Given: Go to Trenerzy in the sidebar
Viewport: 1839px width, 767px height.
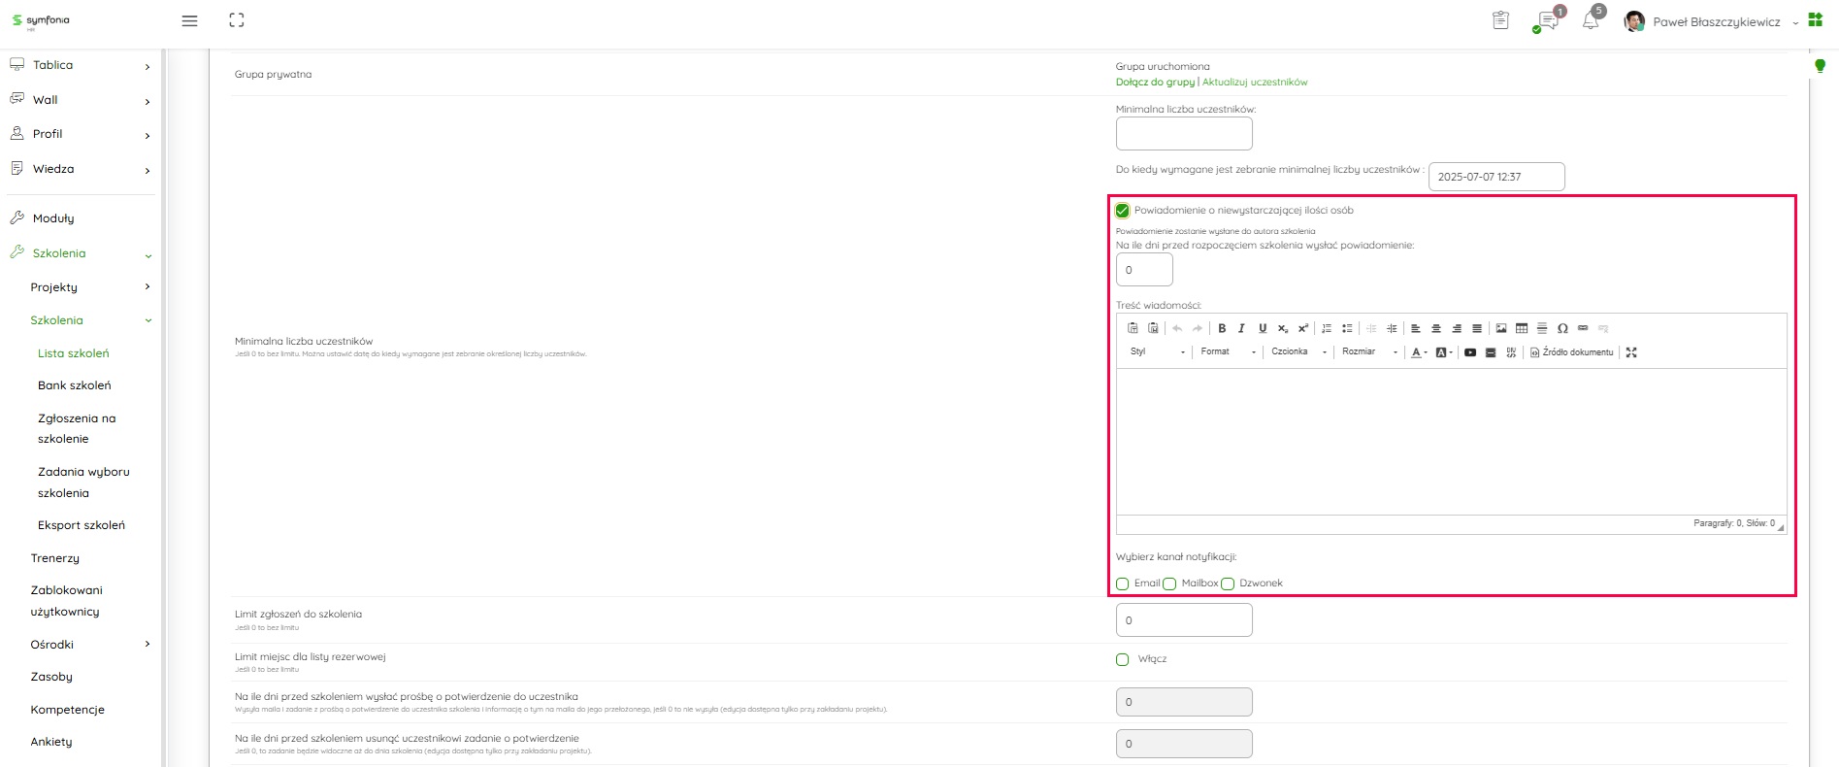Looking at the screenshot, I should 55,558.
